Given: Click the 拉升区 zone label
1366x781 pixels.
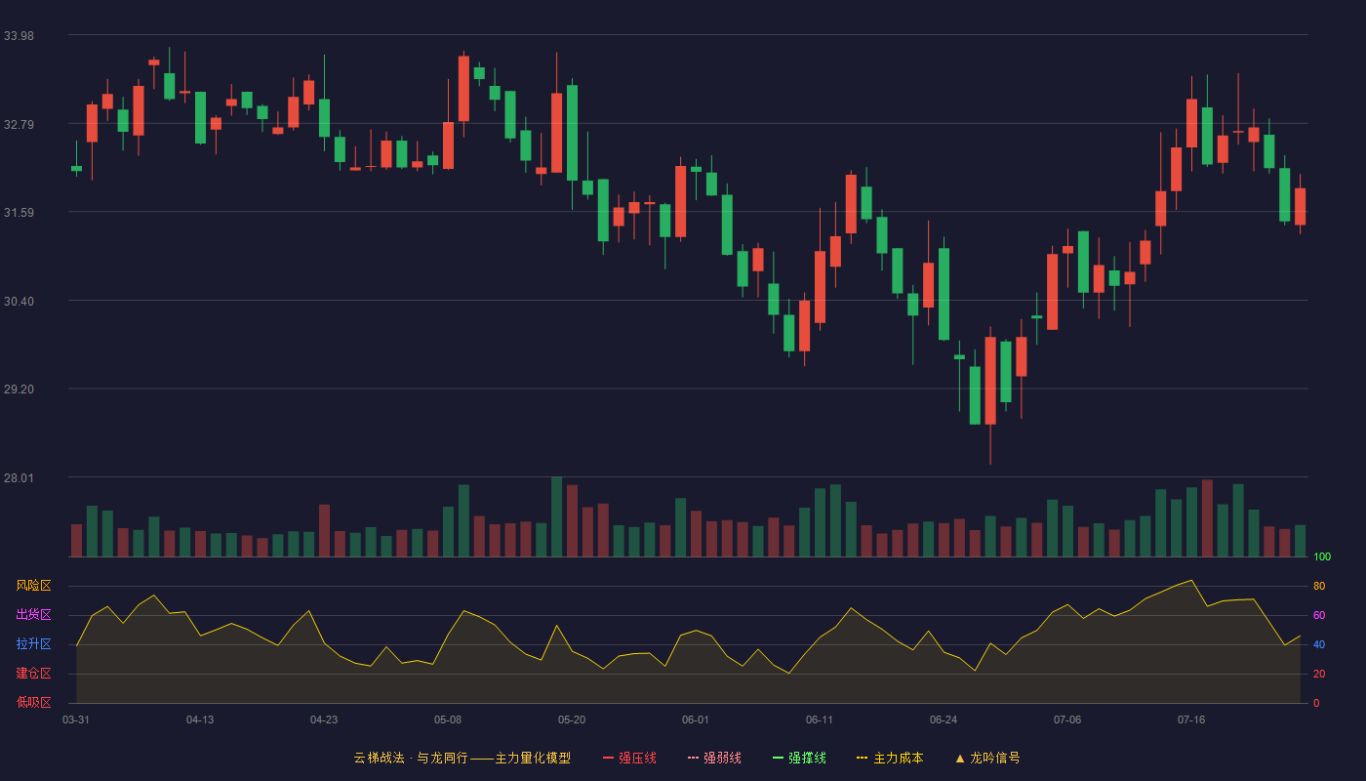Looking at the screenshot, I should tap(33, 644).
